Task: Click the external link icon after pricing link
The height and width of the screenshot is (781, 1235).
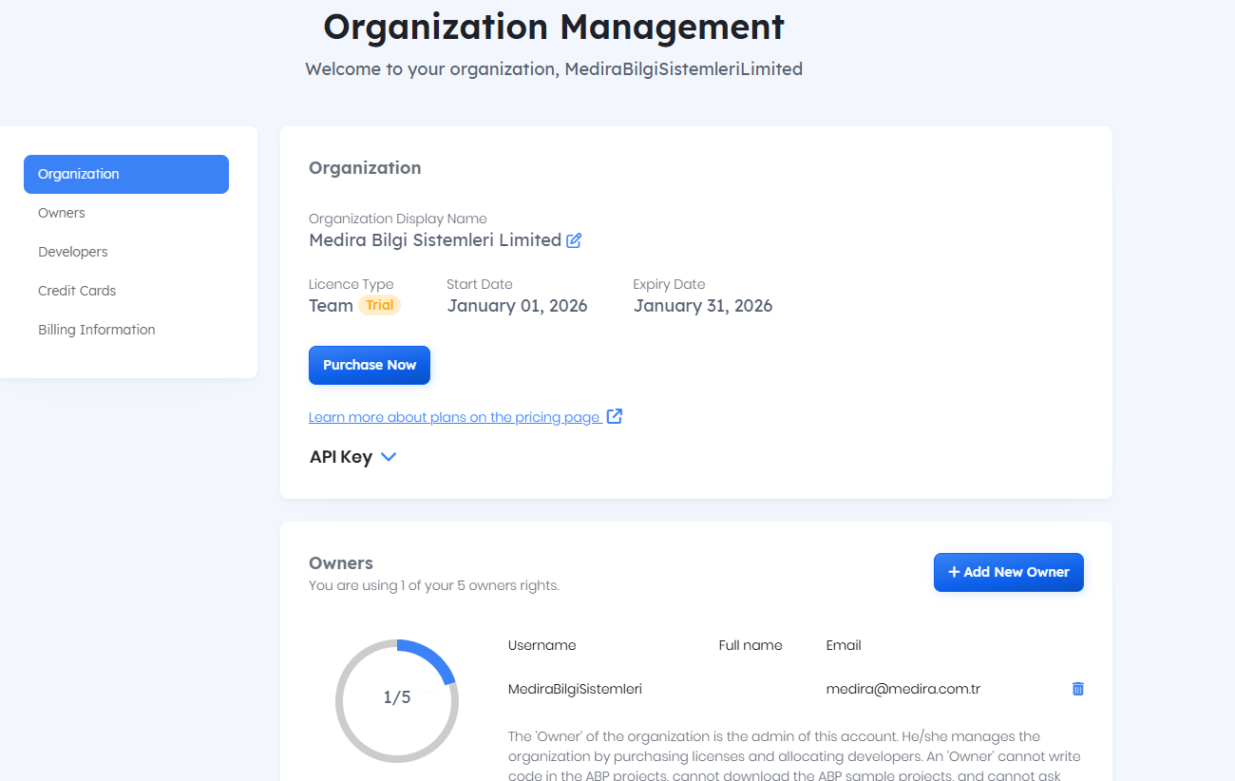Action: click(x=615, y=416)
